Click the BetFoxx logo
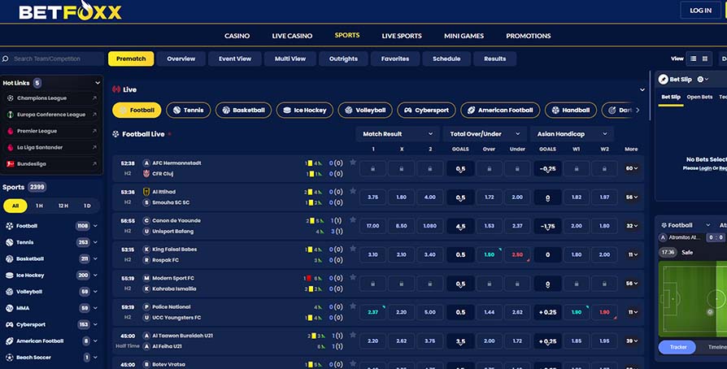Screen dimensions: 727x369 70,11
